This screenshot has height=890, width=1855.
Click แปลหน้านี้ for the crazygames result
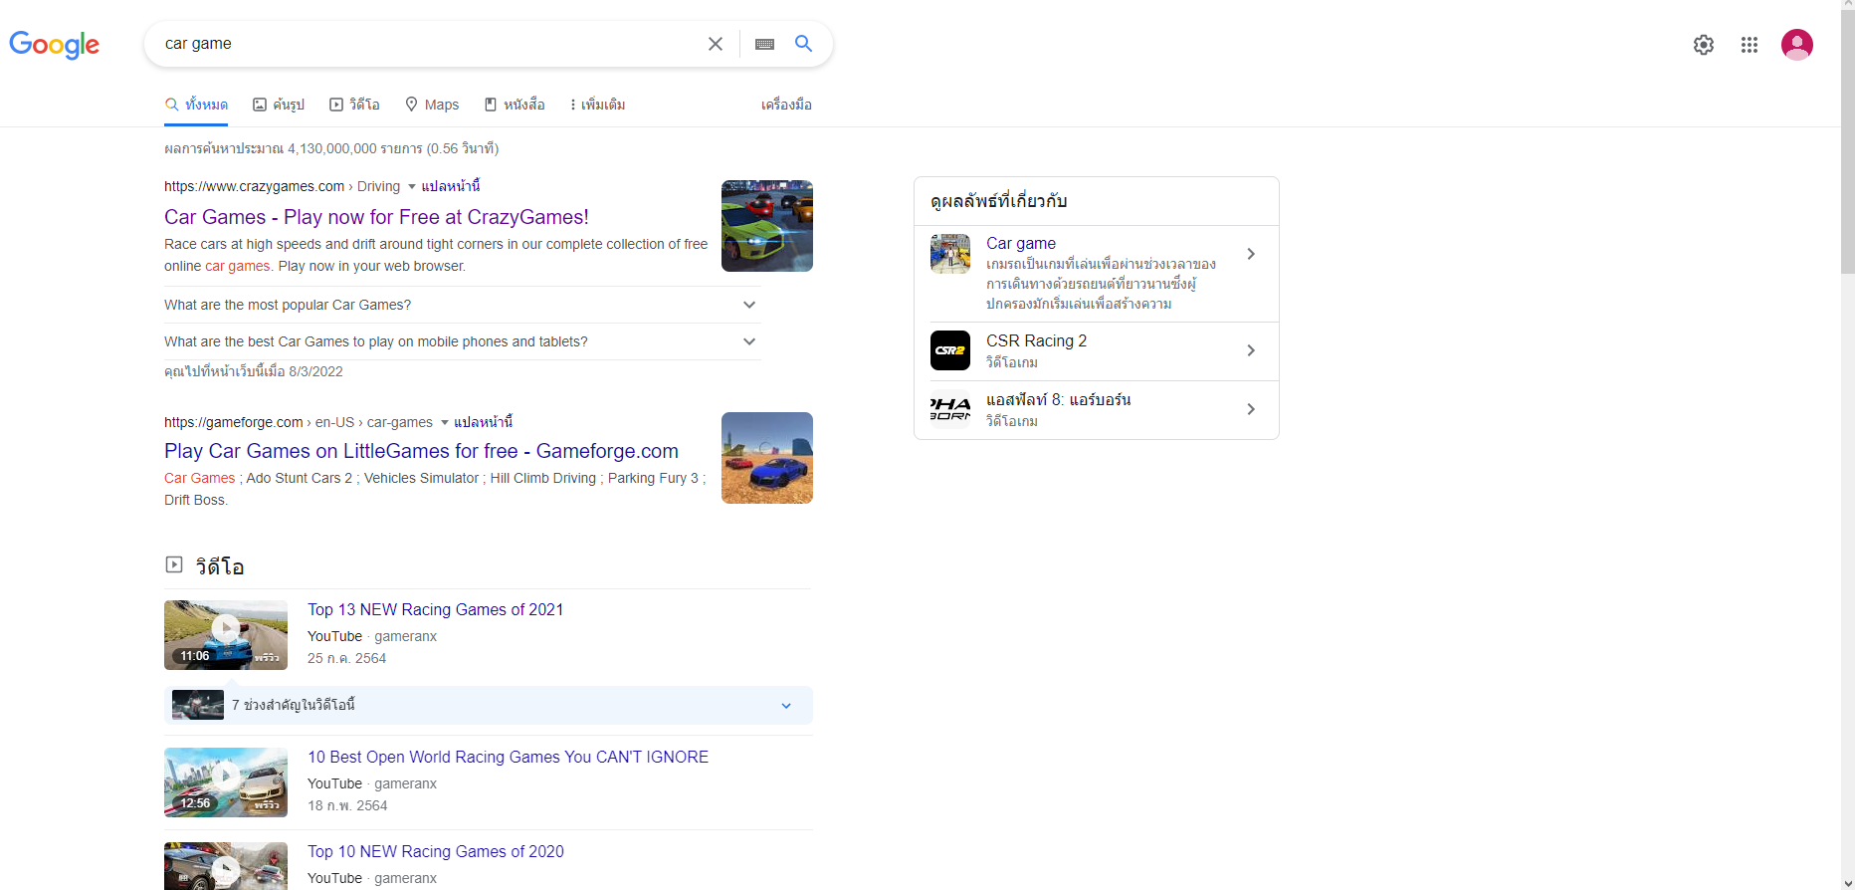click(x=451, y=186)
